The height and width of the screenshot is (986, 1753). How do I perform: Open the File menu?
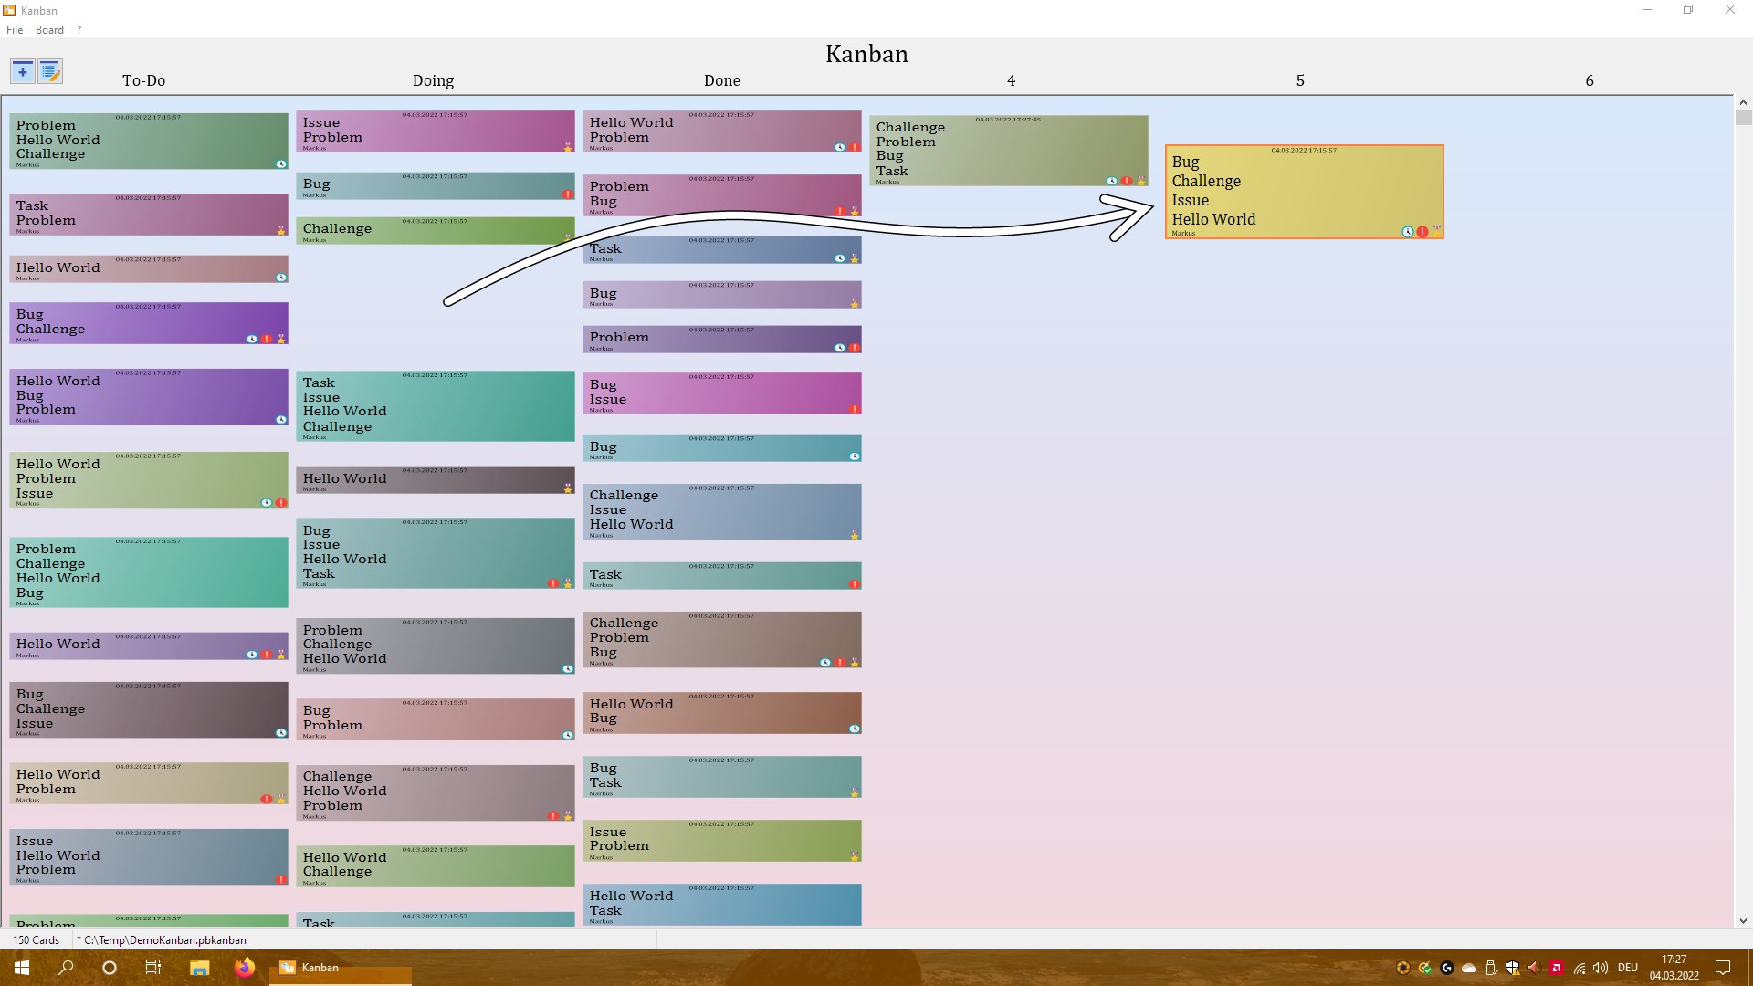15,30
